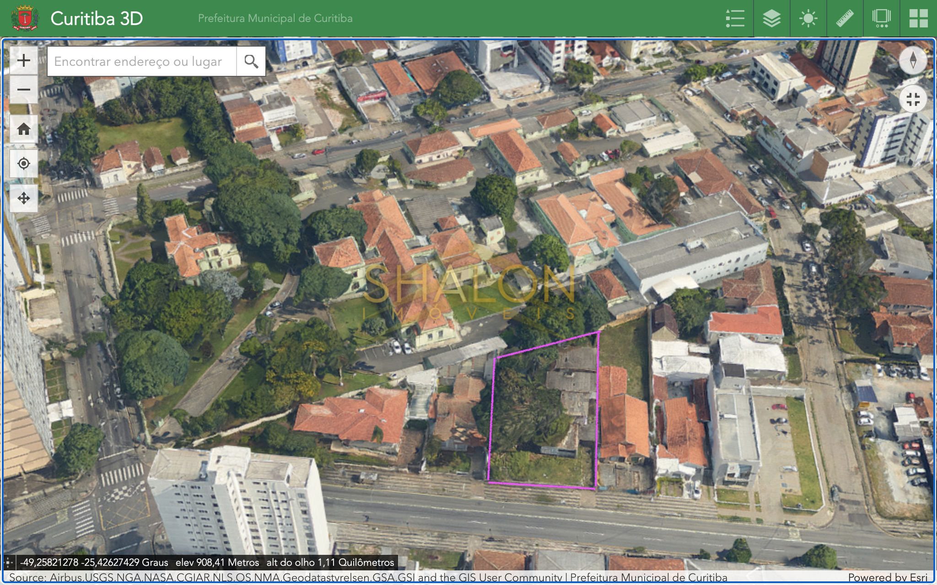Open the legend list icon
The width and height of the screenshot is (937, 585).
point(735,19)
